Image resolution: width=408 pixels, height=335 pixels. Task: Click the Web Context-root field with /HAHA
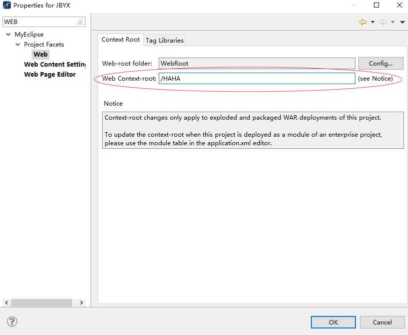257,78
